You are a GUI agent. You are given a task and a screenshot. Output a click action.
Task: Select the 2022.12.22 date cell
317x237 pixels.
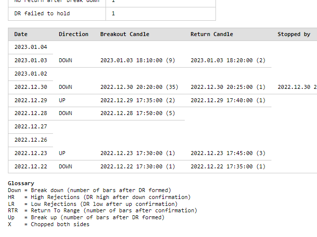click(31, 166)
